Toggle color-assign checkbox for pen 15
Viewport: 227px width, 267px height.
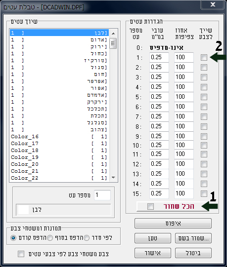[x=204, y=193]
